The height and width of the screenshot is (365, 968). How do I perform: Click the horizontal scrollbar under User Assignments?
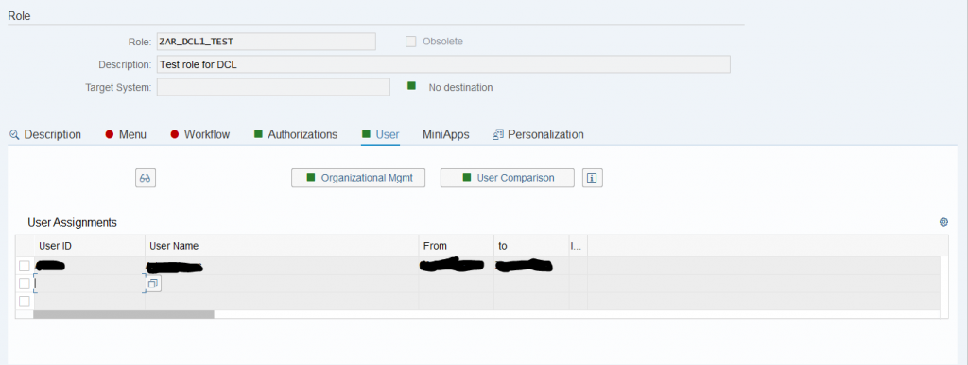click(124, 314)
